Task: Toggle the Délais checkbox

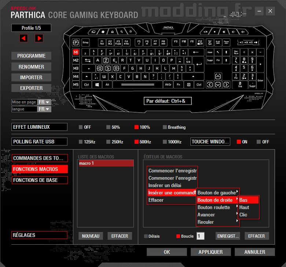Action: [x=152, y=236]
